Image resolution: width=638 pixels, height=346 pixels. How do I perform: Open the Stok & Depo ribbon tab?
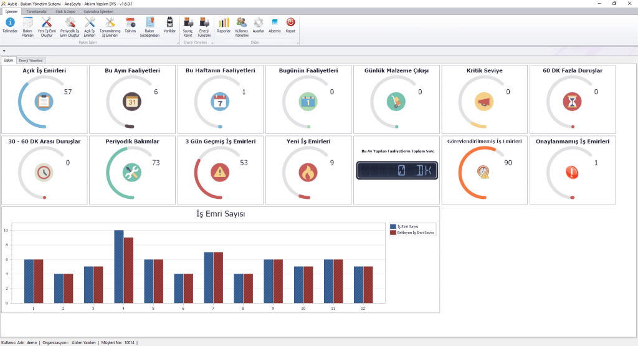[65, 11]
